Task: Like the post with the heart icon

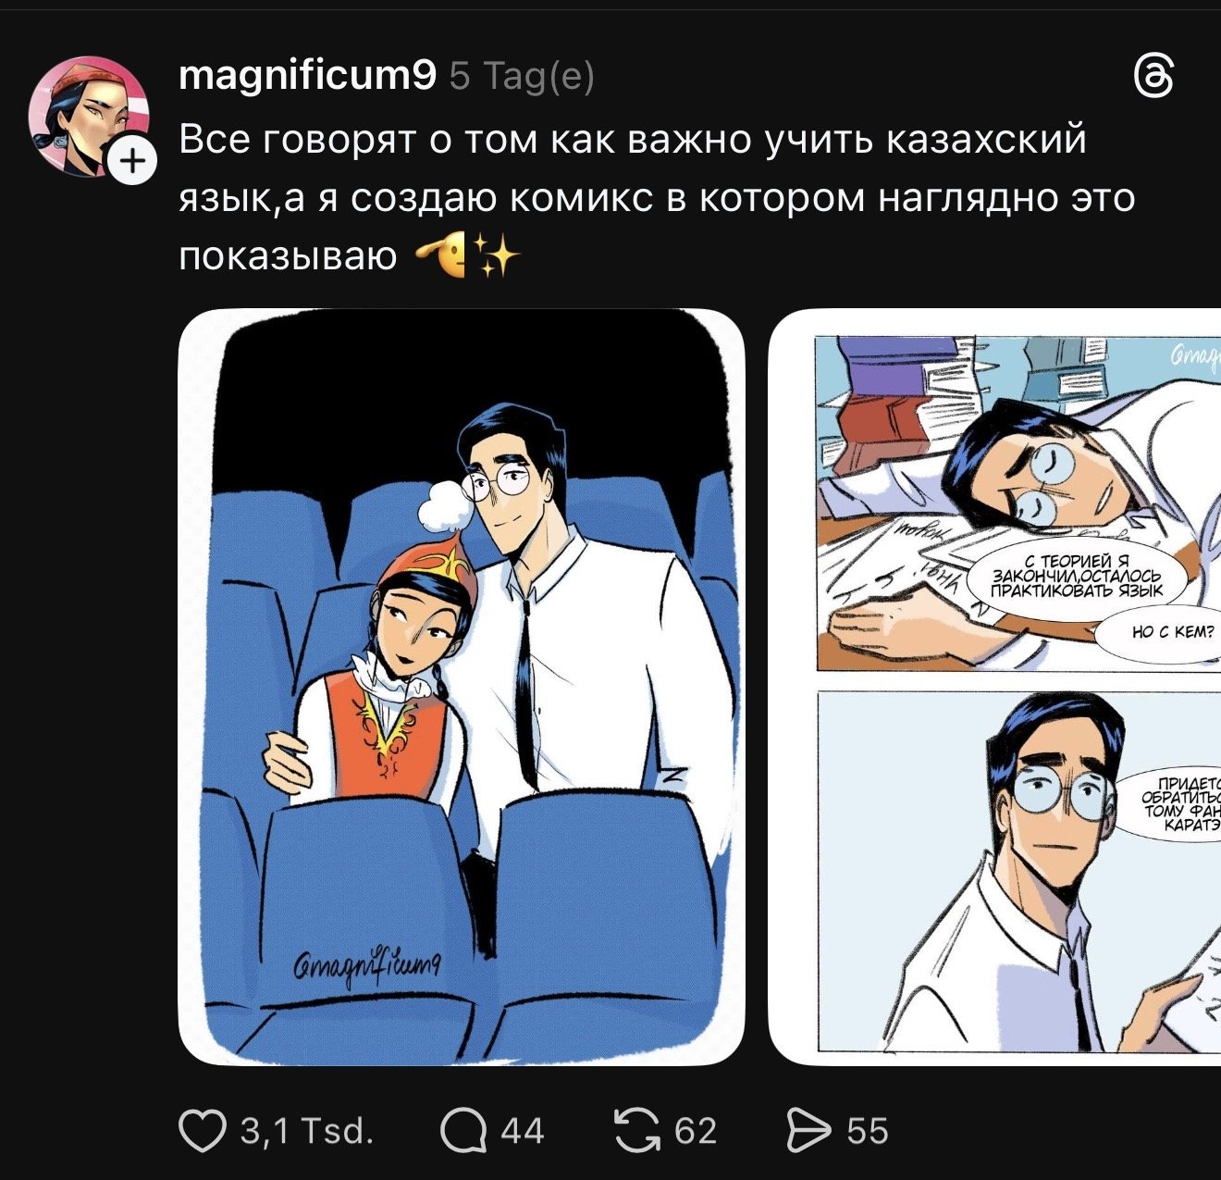Action: point(202,1131)
